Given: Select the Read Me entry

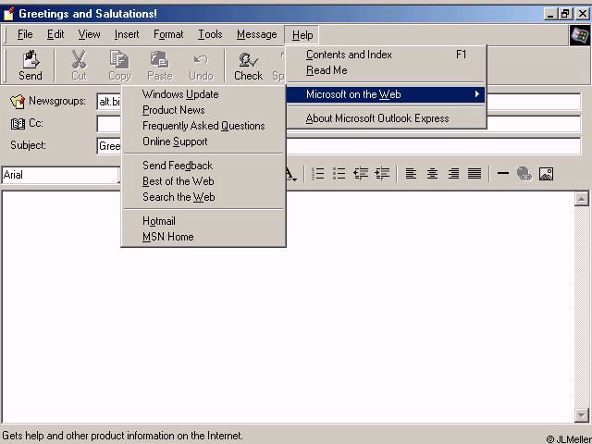Looking at the screenshot, I should 386,70.
